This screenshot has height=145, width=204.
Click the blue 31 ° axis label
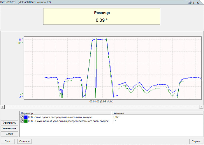(21, 40)
